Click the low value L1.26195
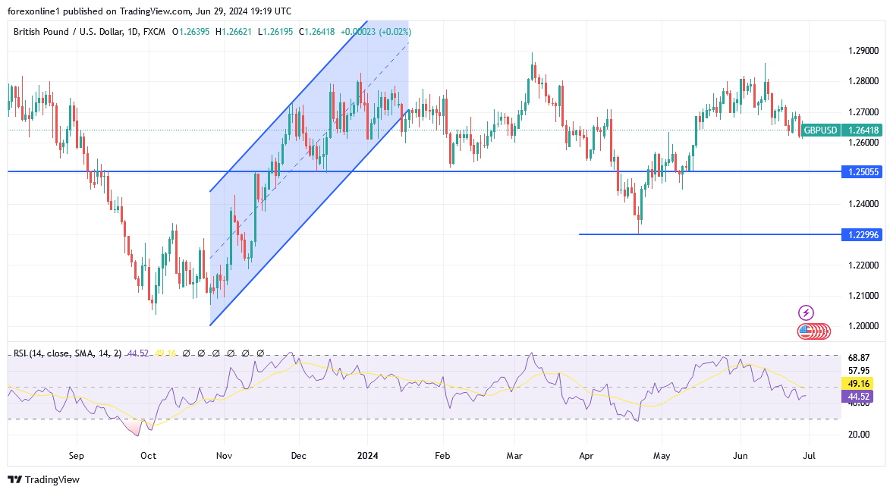This screenshot has width=893, height=493. coord(275,32)
